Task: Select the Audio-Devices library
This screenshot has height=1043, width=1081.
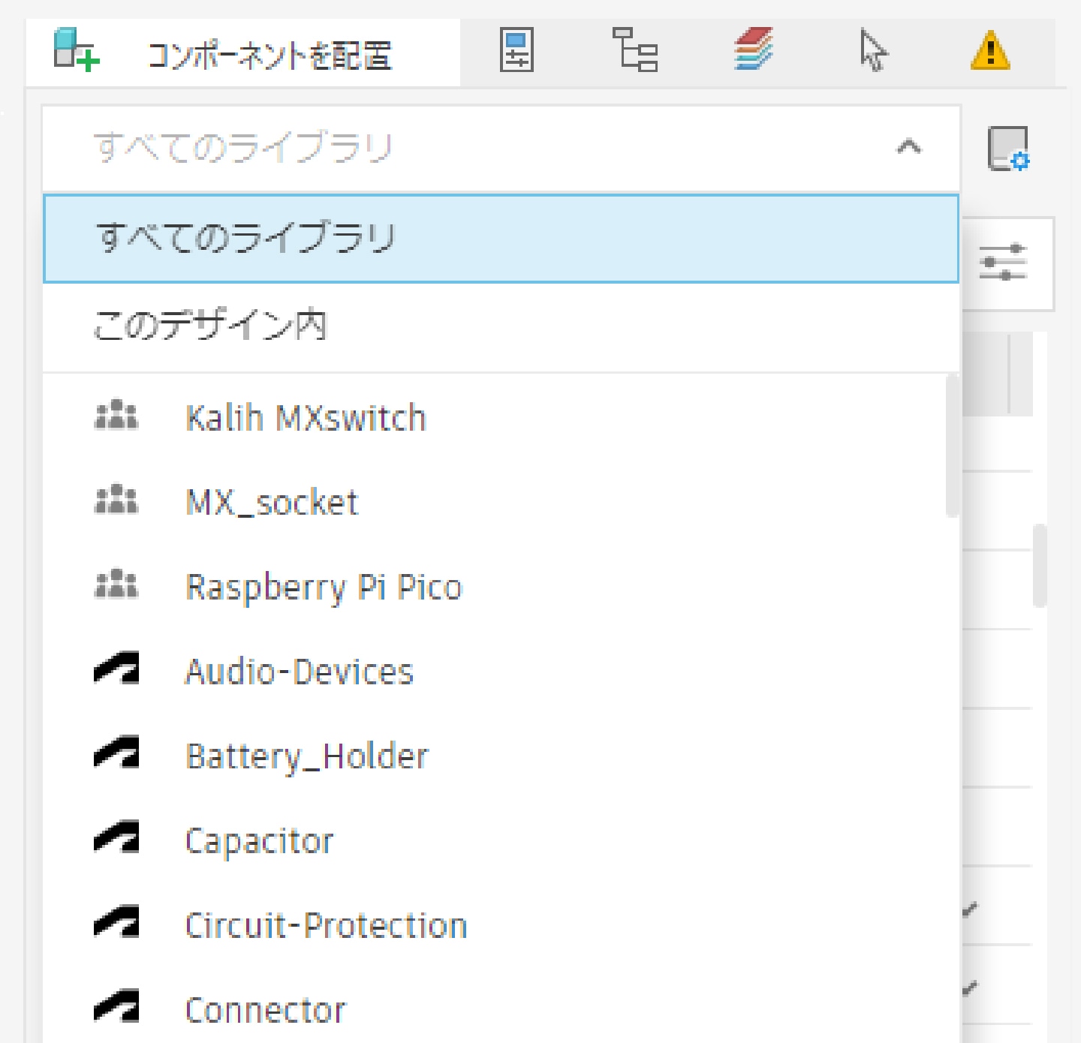Action: coord(299,672)
